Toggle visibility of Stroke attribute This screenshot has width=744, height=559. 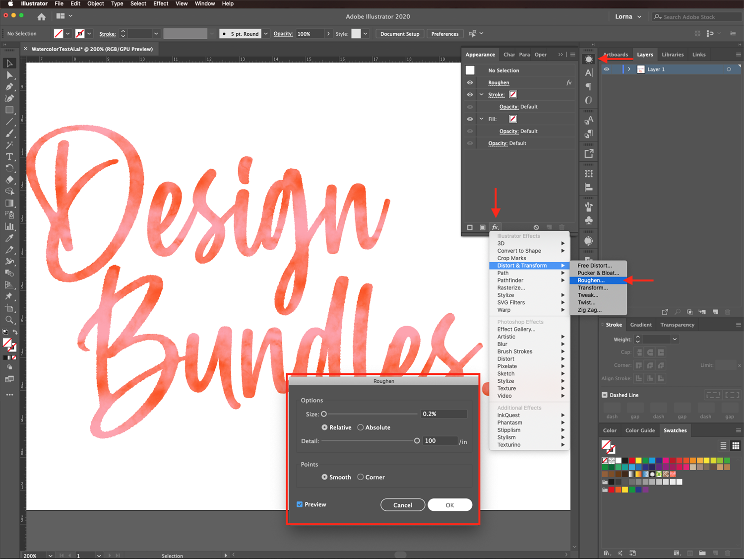click(470, 94)
